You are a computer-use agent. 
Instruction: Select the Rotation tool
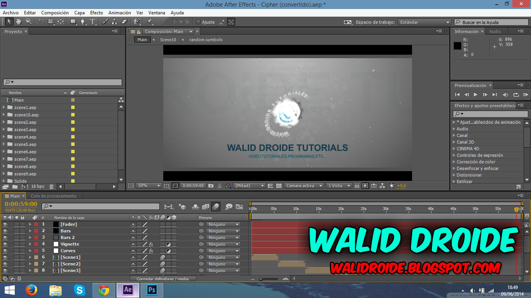(41, 22)
